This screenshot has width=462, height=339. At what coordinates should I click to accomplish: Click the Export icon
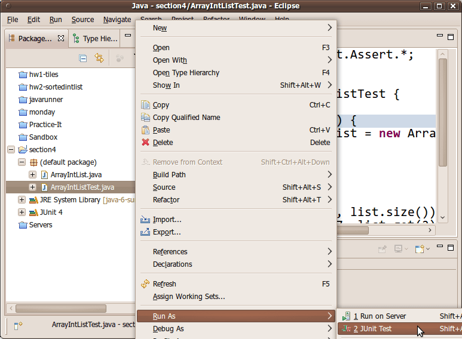coord(145,232)
